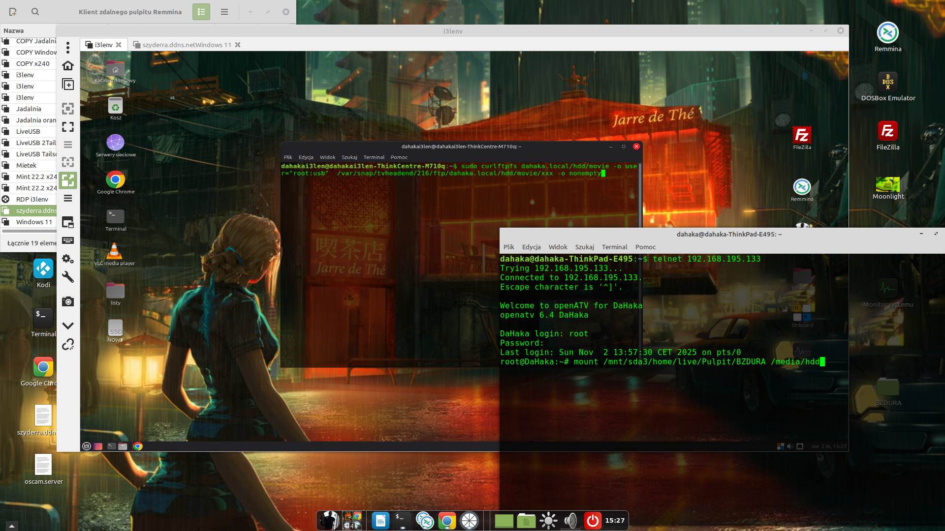Click the Remmina search magnifier icon
The height and width of the screenshot is (531, 945).
tap(35, 12)
